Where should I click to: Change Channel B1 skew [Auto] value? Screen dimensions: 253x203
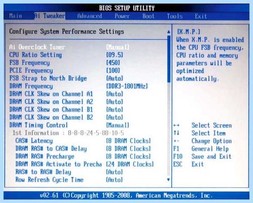coord(115,110)
